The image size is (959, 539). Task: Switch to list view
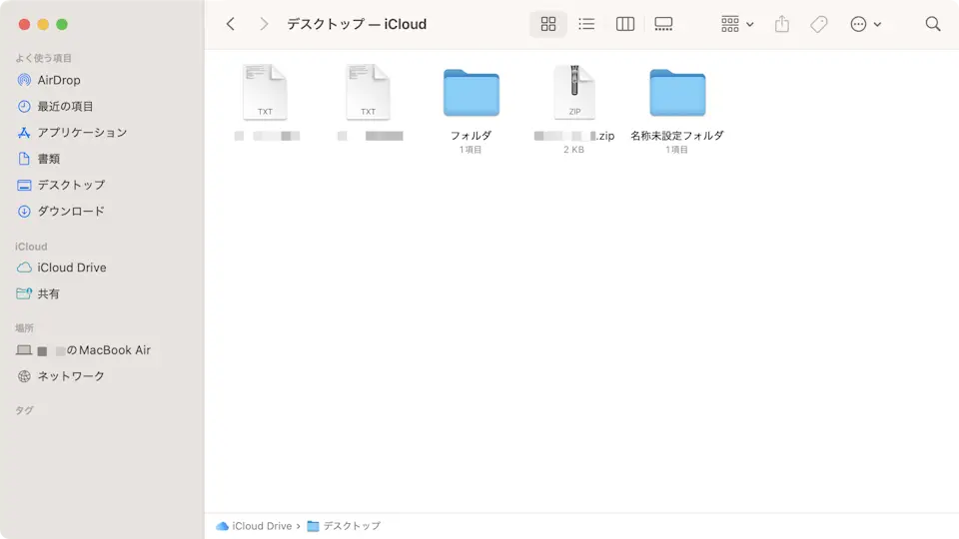click(x=586, y=24)
